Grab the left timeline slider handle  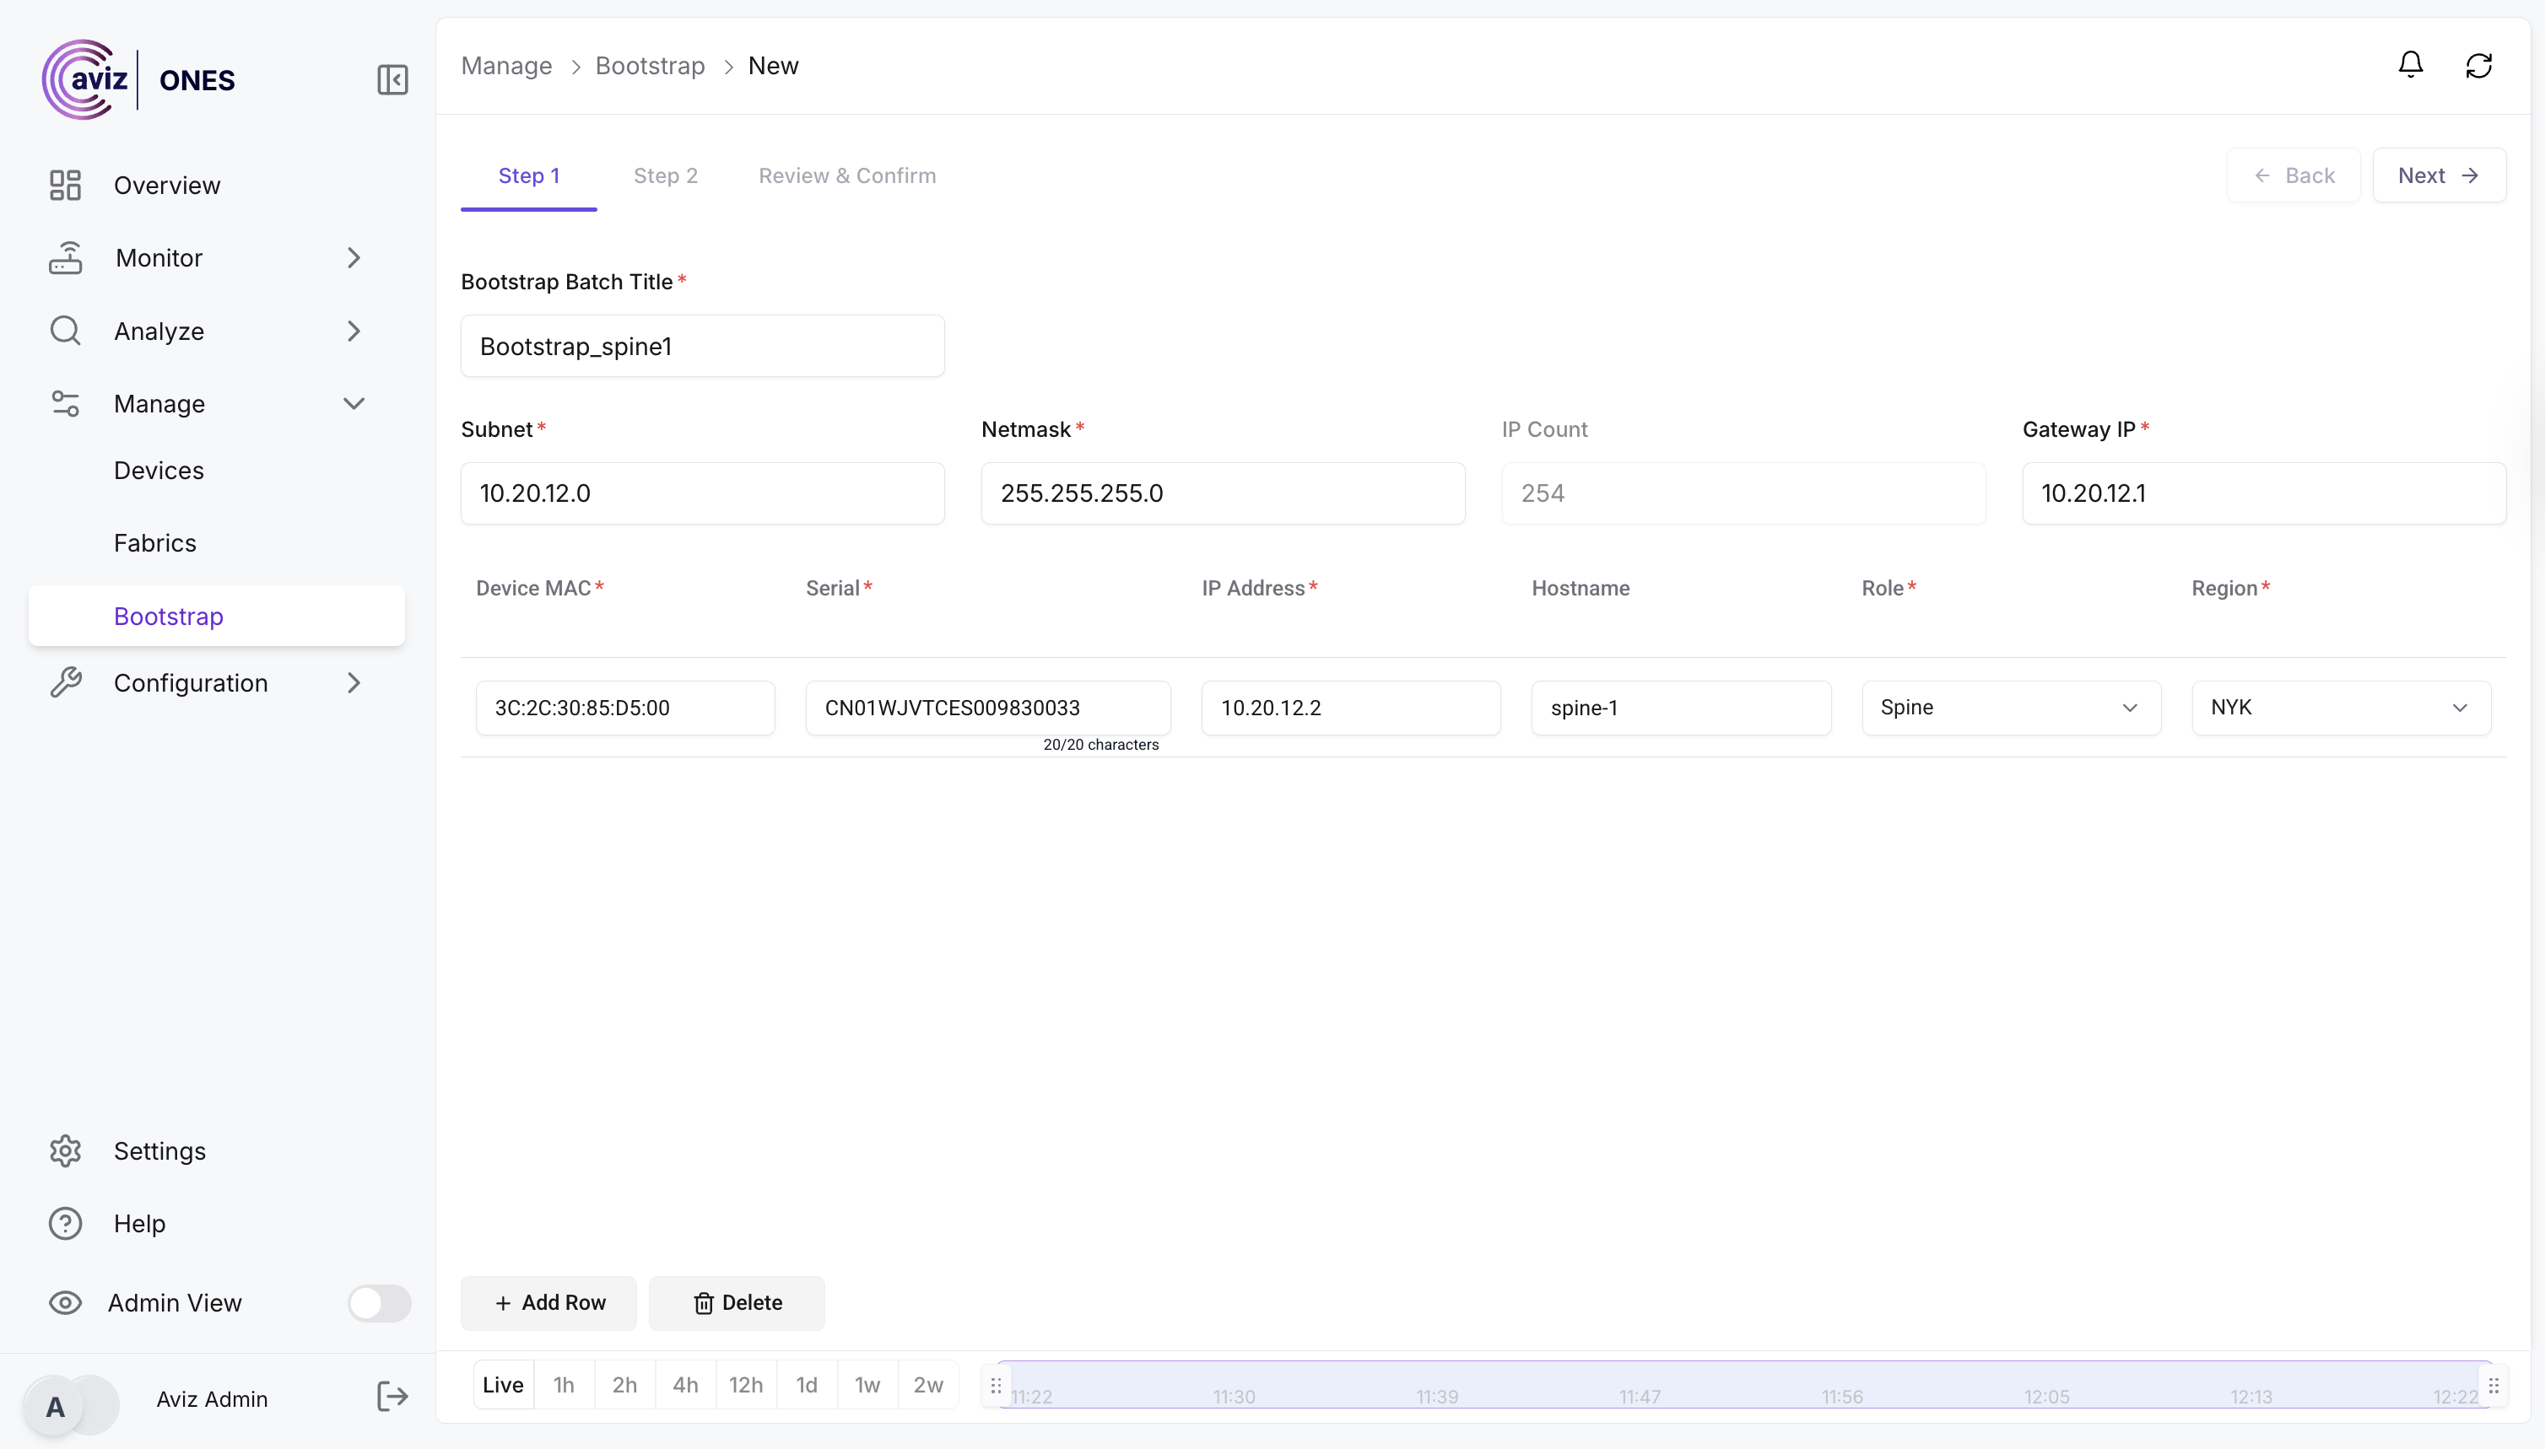996,1385
